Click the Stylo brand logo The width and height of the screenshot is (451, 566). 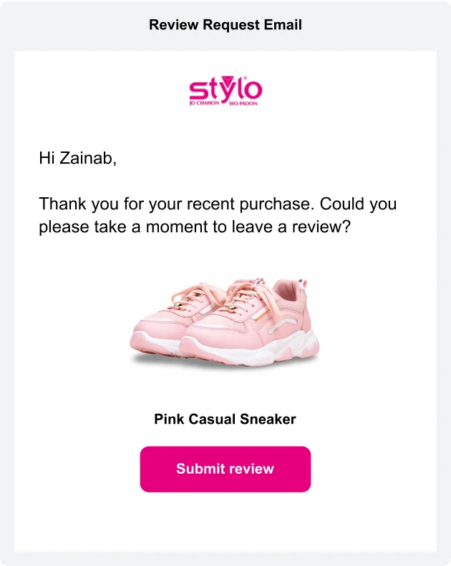click(x=225, y=89)
